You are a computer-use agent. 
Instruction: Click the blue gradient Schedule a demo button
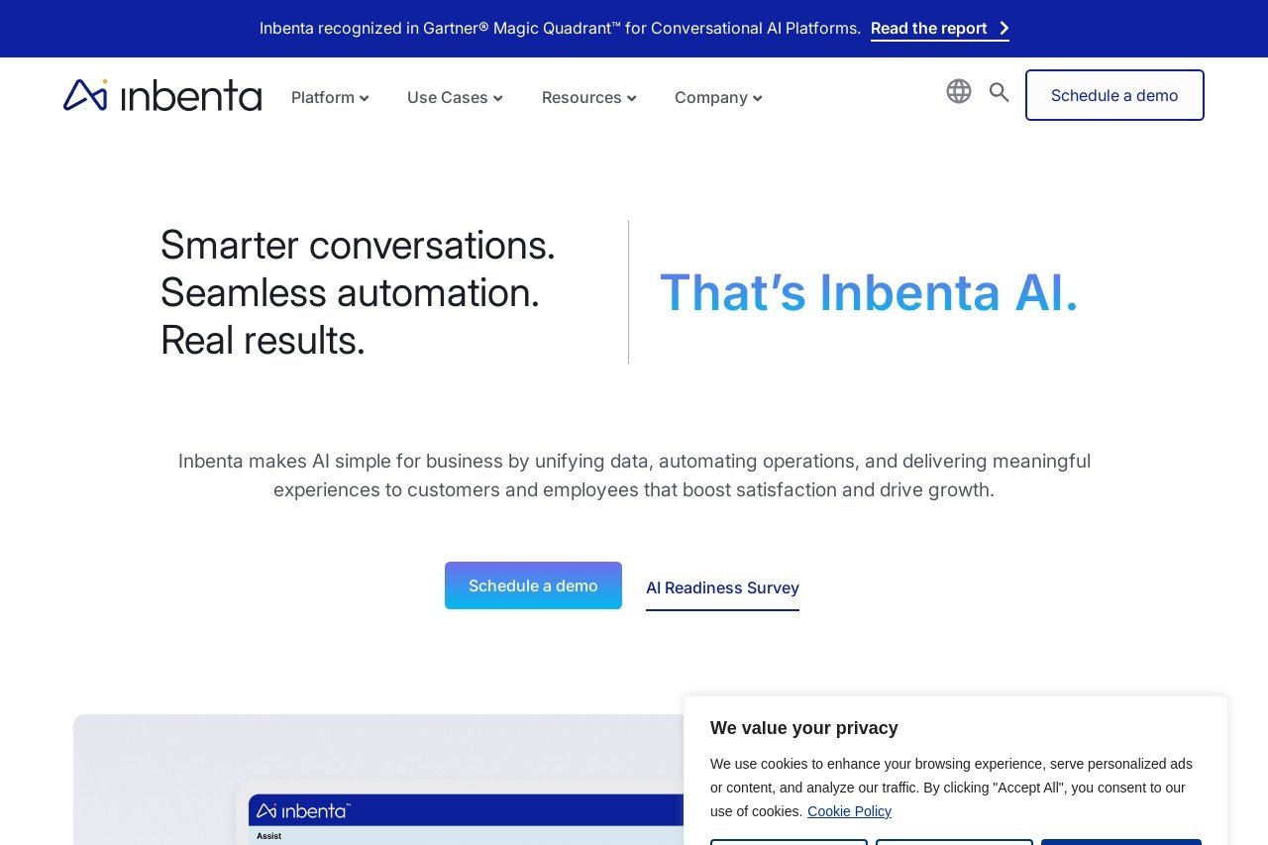[533, 585]
